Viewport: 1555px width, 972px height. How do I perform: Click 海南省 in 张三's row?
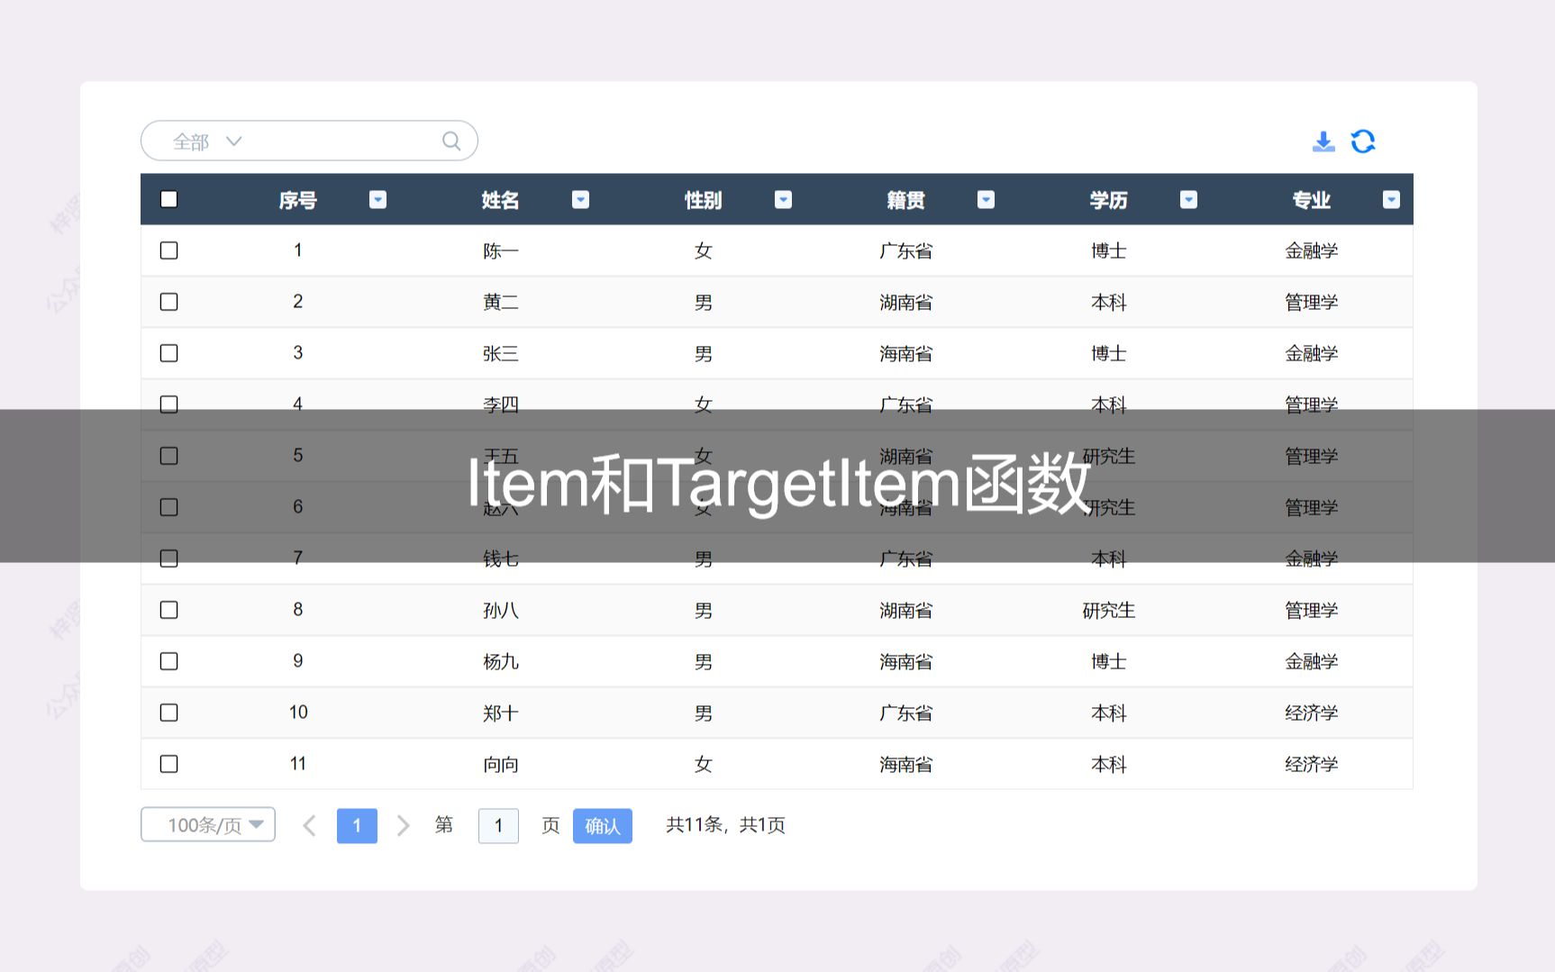905,354
